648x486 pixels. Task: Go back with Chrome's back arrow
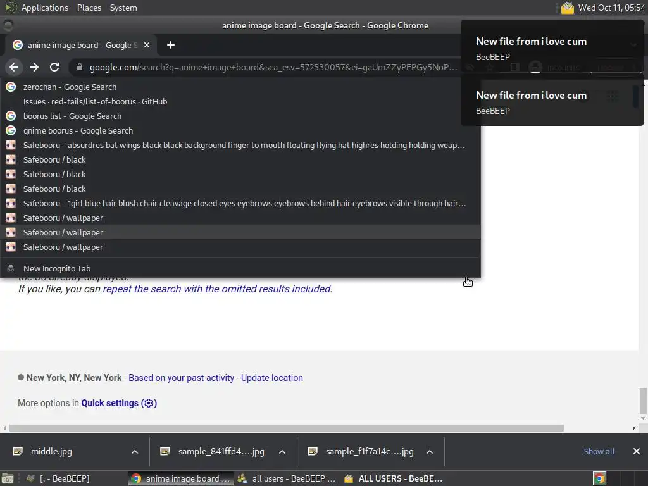point(14,67)
